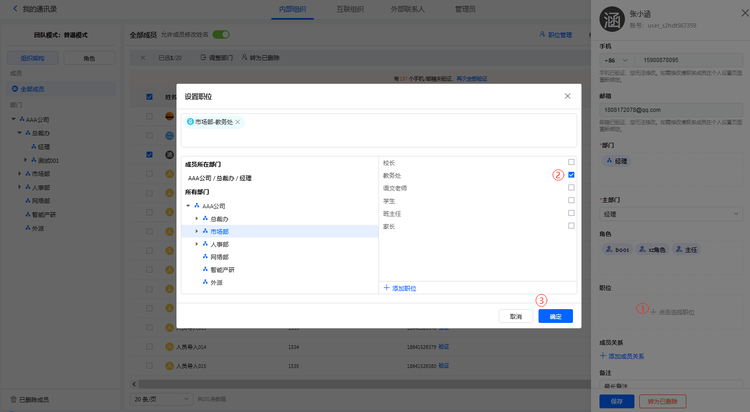This screenshot has width=750, height=412.
Task: Expand the 总裁办 node in the dialog tree
Action: pos(197,218)
